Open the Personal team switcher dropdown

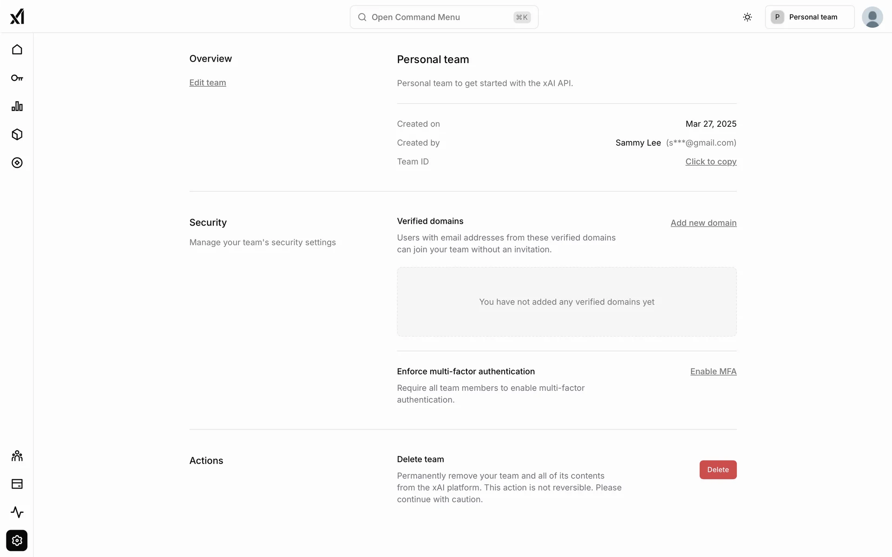809,17
